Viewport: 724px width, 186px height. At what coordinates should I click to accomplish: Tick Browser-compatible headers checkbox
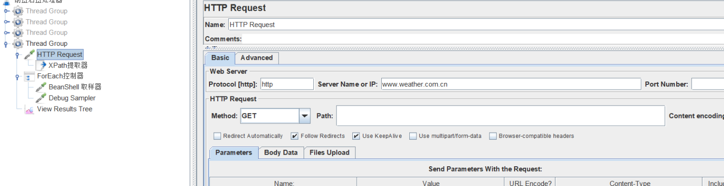pyautogui.click(x=493, y=136)
